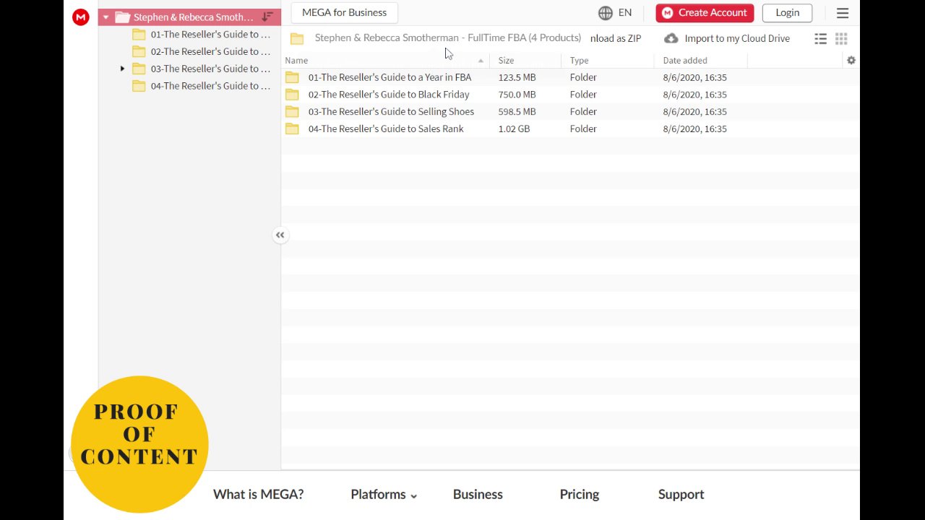This screenshot has width=925, height=520.
Task: Click Download as ZIP button
Action: [x=616, y=39]
